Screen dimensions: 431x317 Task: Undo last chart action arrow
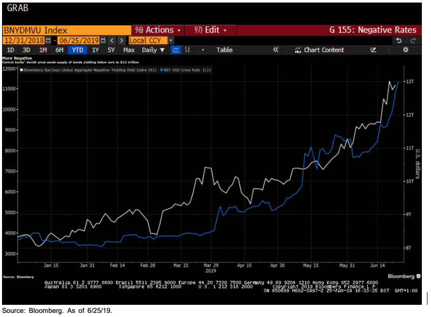click(x=399, y=40)
